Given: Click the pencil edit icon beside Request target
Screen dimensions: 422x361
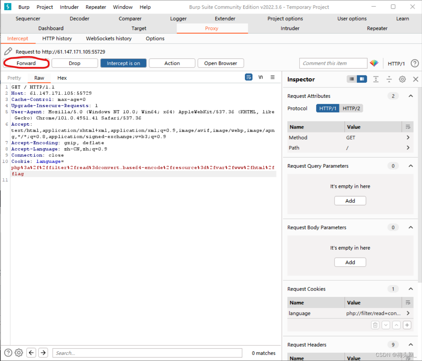Looking at the screenshot, I should pyautogui.click(x=8, y=52).
